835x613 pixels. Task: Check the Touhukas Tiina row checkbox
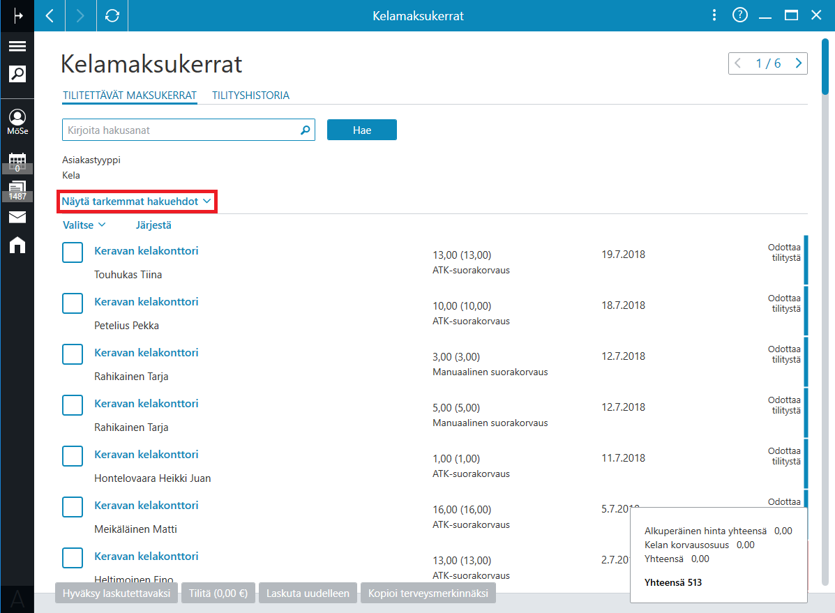(x=73, y=252)
